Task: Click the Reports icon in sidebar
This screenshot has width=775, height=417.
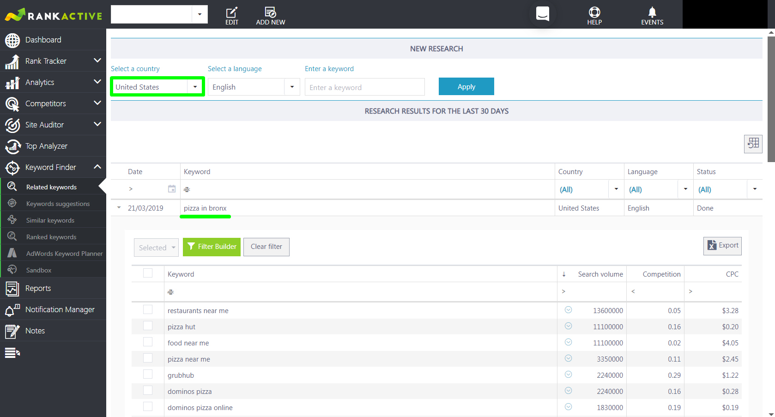Action: pos(12,289)
